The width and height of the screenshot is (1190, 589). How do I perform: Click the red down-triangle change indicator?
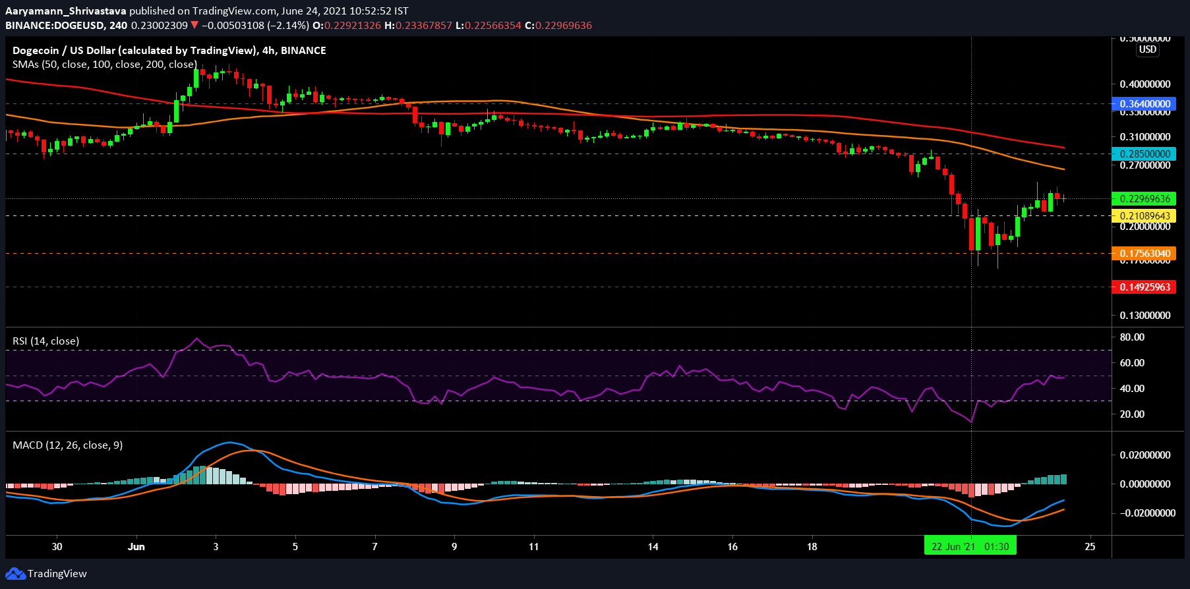(x=194, y=26)
